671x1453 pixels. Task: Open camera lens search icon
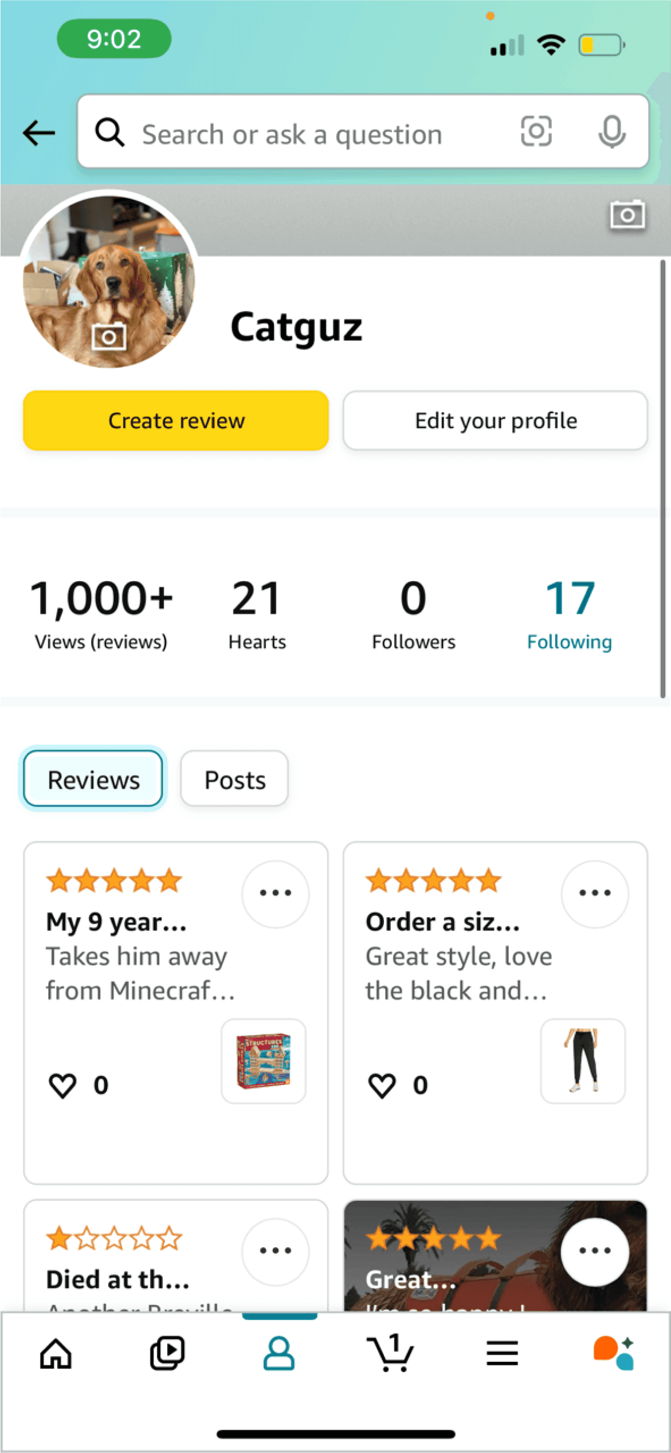pyautogui.click(x=536, y=132)
